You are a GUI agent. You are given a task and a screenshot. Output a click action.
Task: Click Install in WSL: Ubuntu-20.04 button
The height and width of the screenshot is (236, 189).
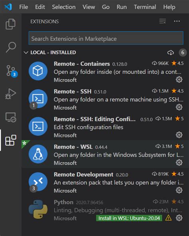tap(129, 218)
